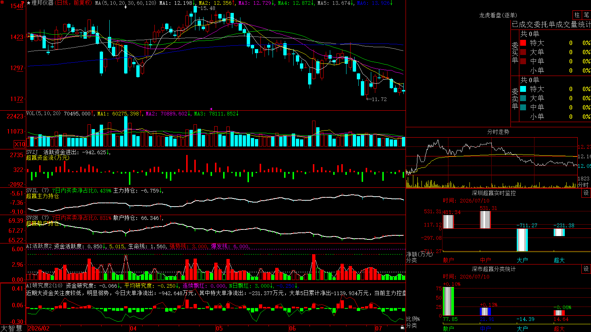Click the 超大 bar valued -231.38
Viewport: 591px width, 332px height.
(x=559, y=232)
